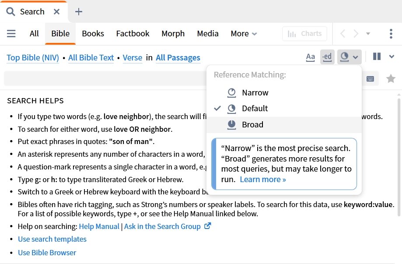Image resolution: width=402 pixels, height=264 pixels.
Task: Click the -ed word suffix search icon
Action: 327,56
